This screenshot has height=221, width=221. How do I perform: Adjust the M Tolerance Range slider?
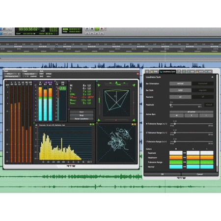coord(175,124)
